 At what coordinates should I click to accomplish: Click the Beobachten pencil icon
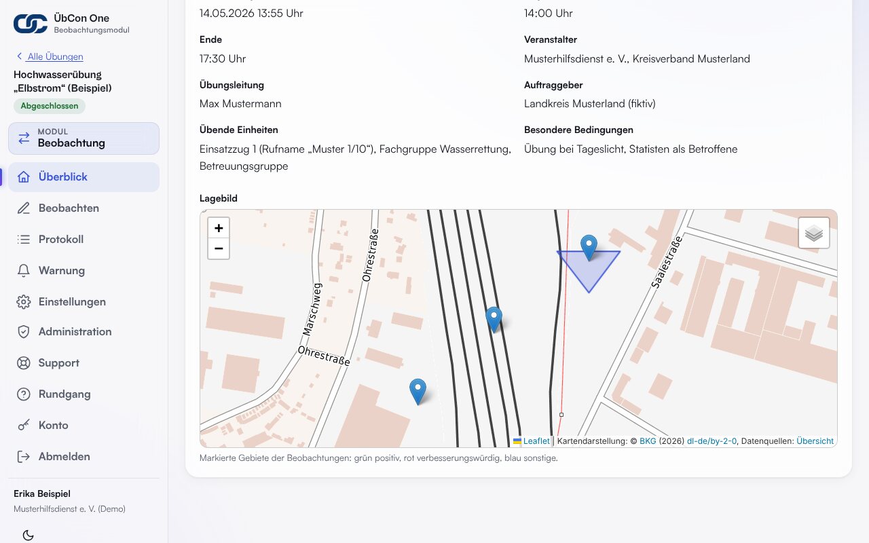[x=24, y=208]
